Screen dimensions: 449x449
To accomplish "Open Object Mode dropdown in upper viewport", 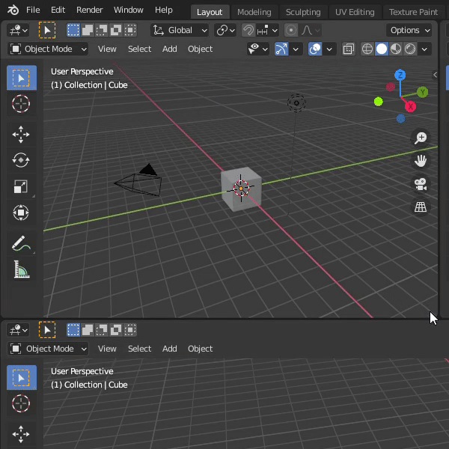I will click(x=49, y=49).
